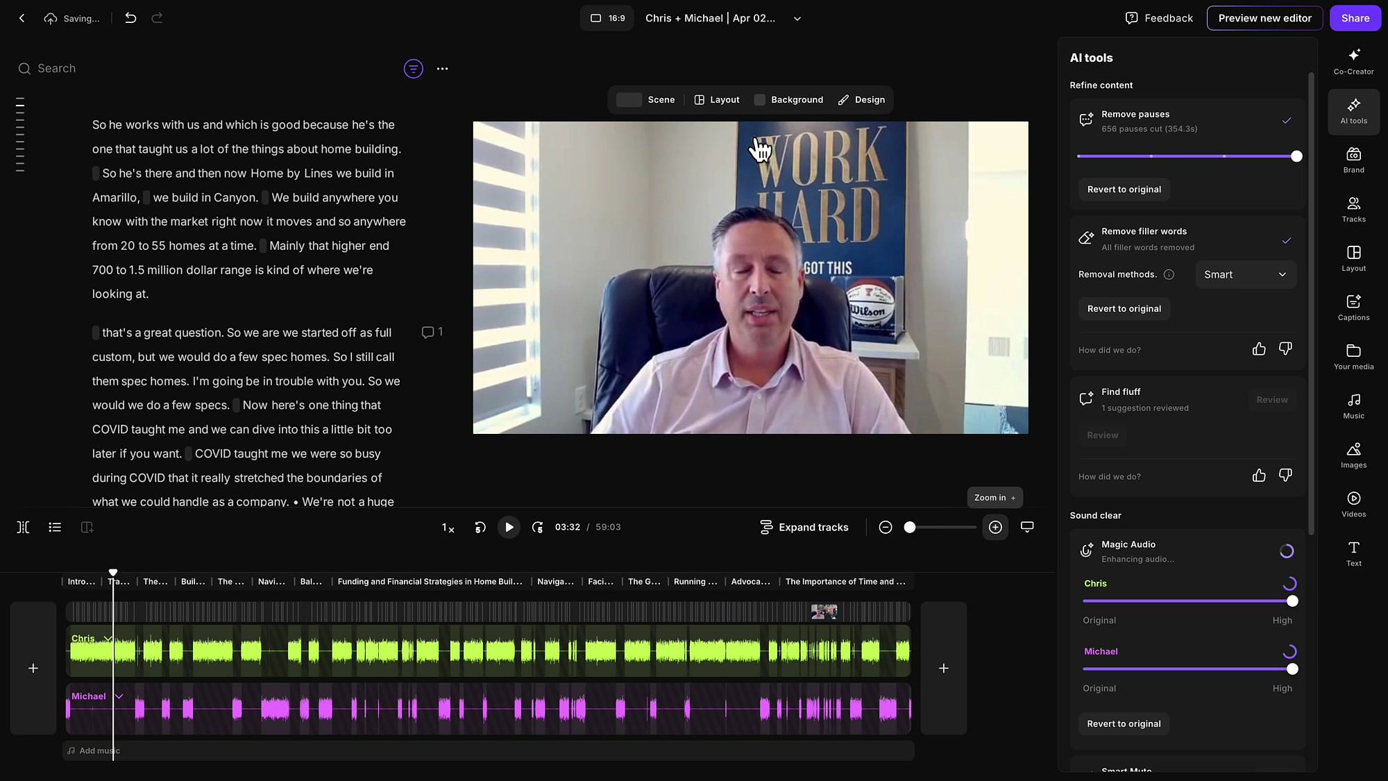Viewport: 1388px width, 781px height.
Task: Open the Smart removal methods dropdown
Action: (x=1245, y=274)
